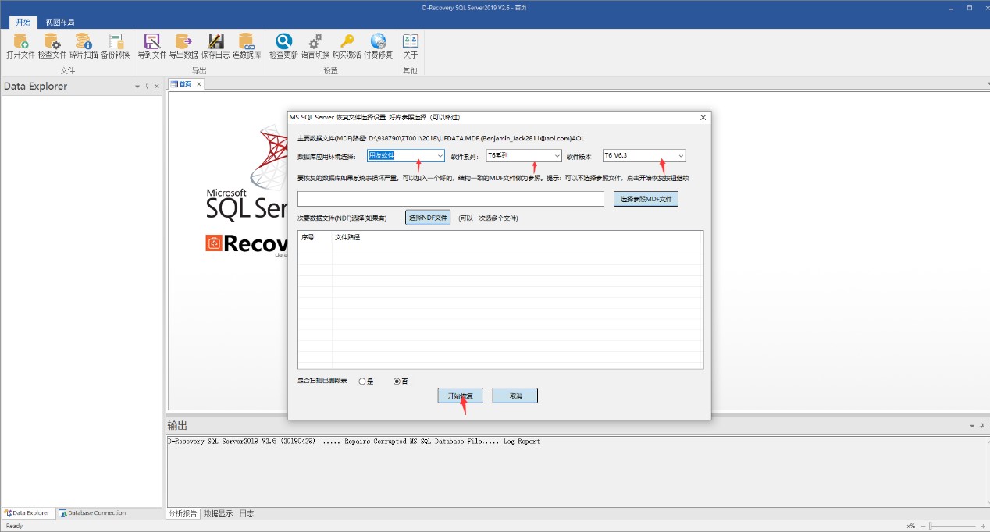990x532 pixels.
Task: Pin the Data Explorer panel
Action: click(147, 87)
